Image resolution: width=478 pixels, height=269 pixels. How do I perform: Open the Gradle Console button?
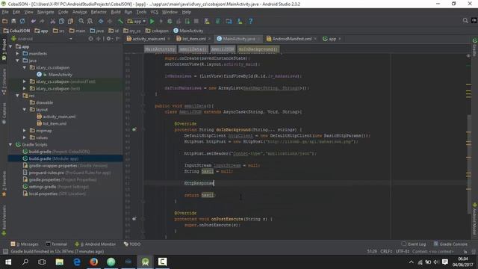click(x=450, y=244)
